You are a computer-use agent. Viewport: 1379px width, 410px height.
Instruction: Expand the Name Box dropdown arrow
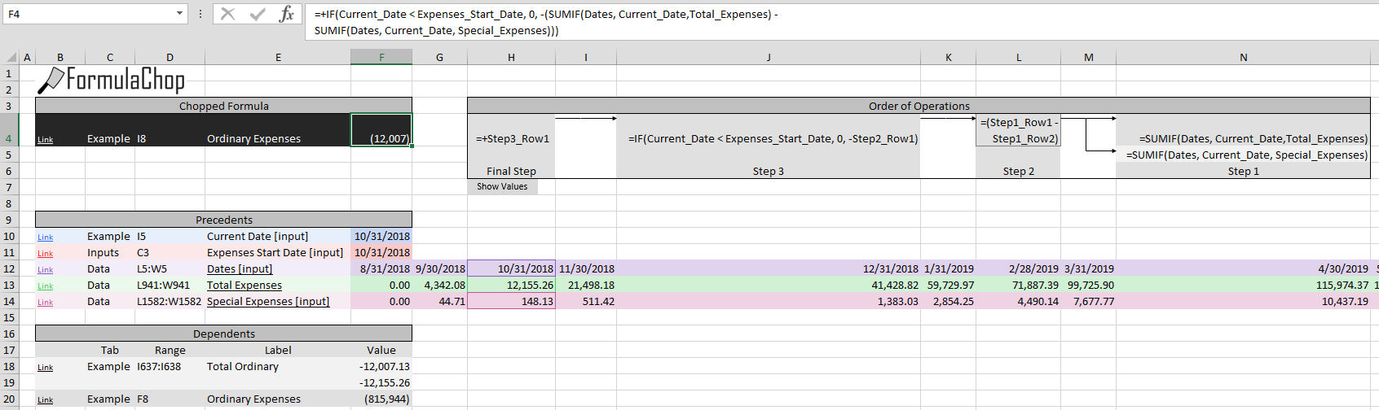pos(180,14)
